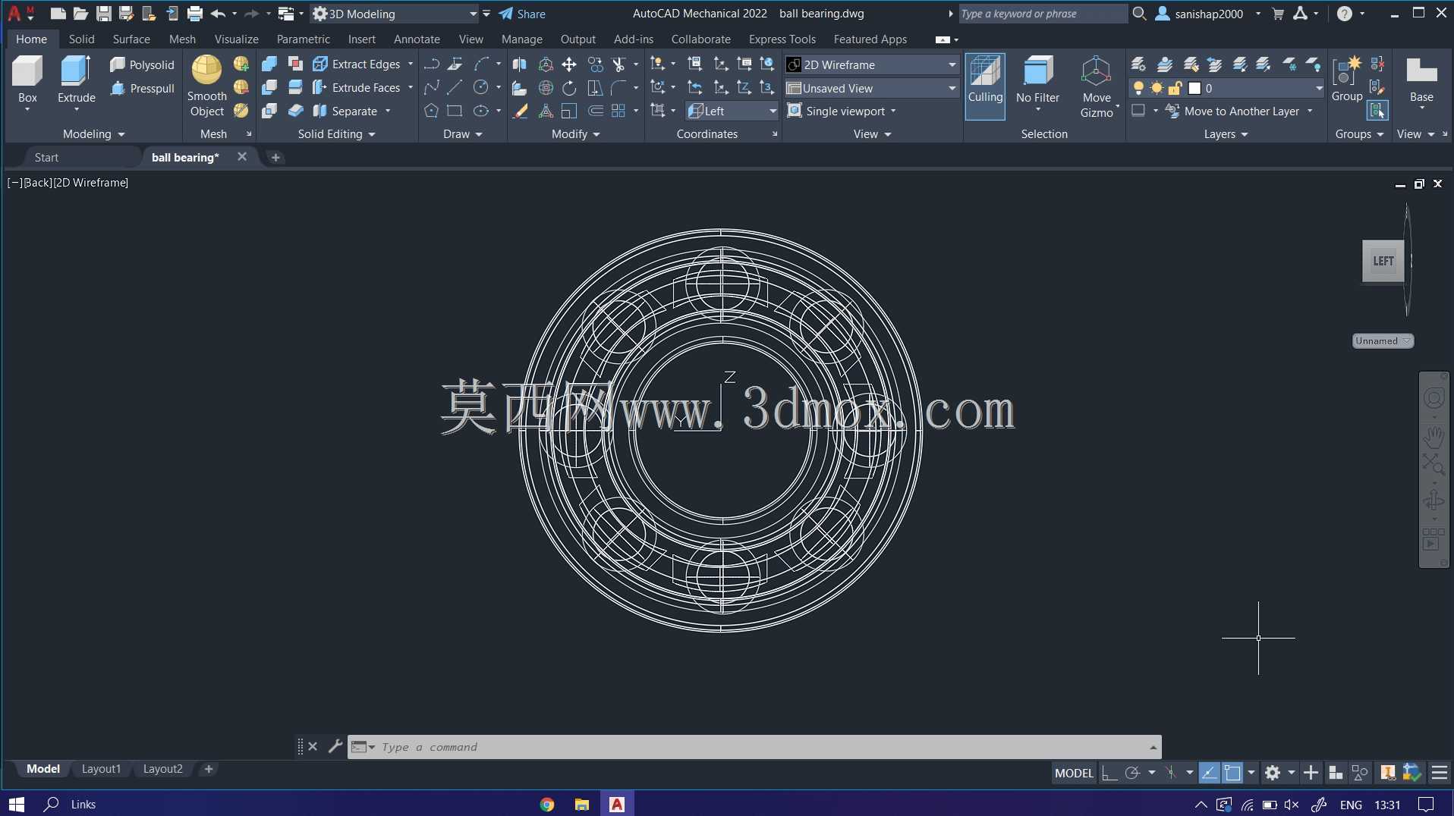1454x816 pixels.
Task: Select the Erase tool
Action: [520, 111]
